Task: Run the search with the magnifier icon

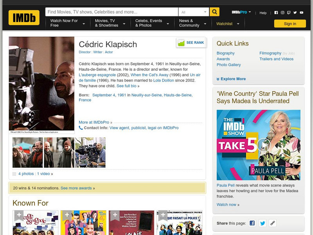Action: (214, 12)
